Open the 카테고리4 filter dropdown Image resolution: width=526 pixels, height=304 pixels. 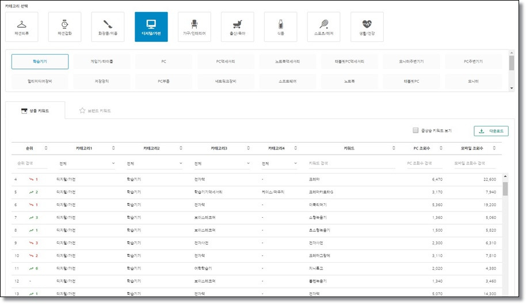coord(279,163)
